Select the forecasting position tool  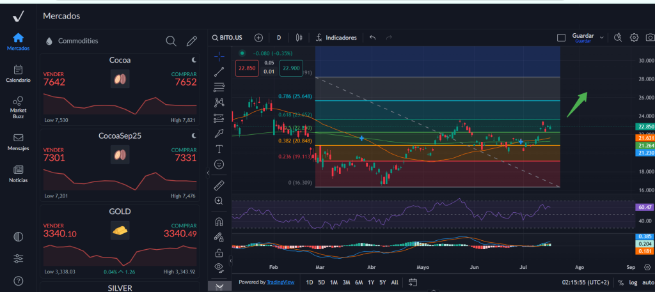(219, 118)
